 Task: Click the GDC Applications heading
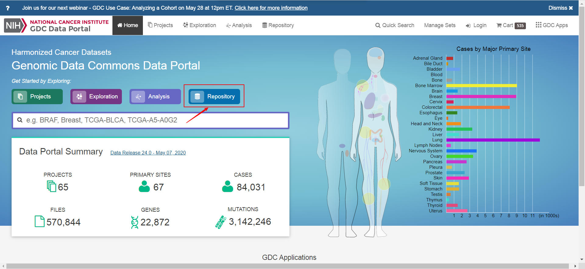click(289, 257)
